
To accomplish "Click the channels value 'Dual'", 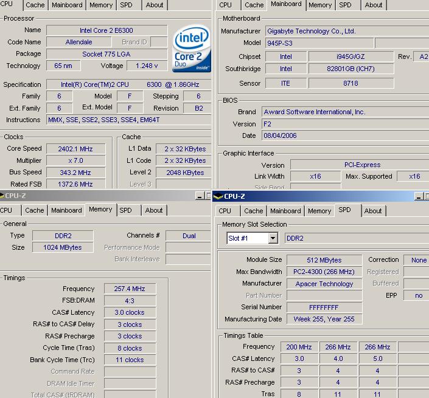I will point(189,236).
